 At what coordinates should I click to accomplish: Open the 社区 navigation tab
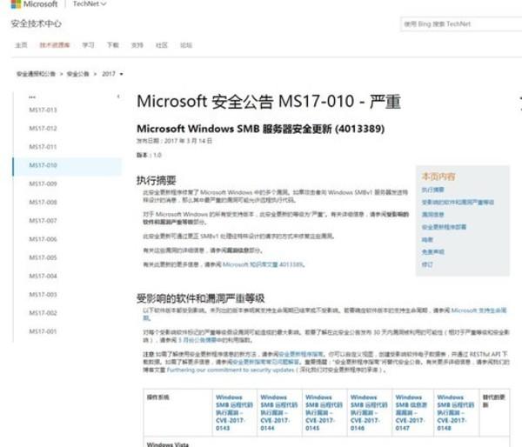point(162,45)
